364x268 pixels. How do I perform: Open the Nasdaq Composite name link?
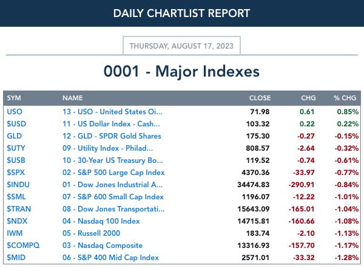click(x=103, y=245)
